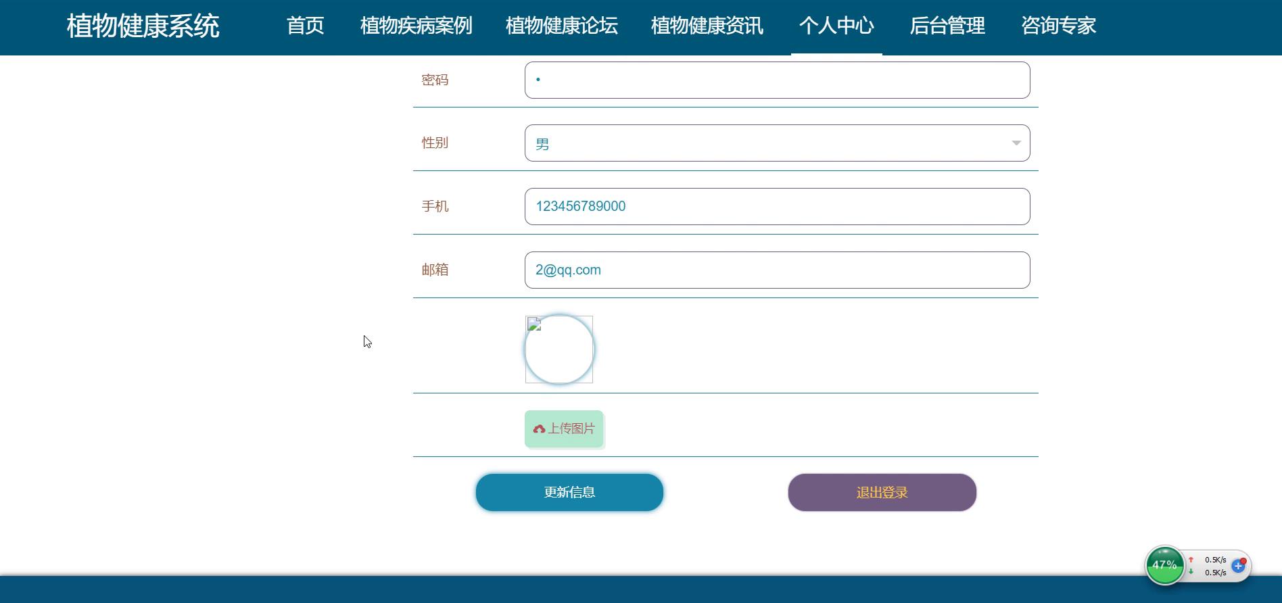The image size is (1282, 603).
Task: Click the network speed readout widget
Action: pyautogui.click(x=1214, y=566)
